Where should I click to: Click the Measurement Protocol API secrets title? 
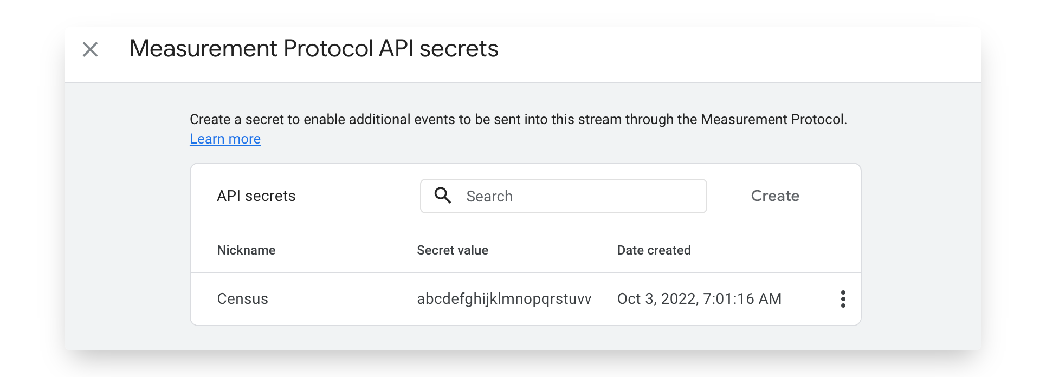tap(313, 49)
